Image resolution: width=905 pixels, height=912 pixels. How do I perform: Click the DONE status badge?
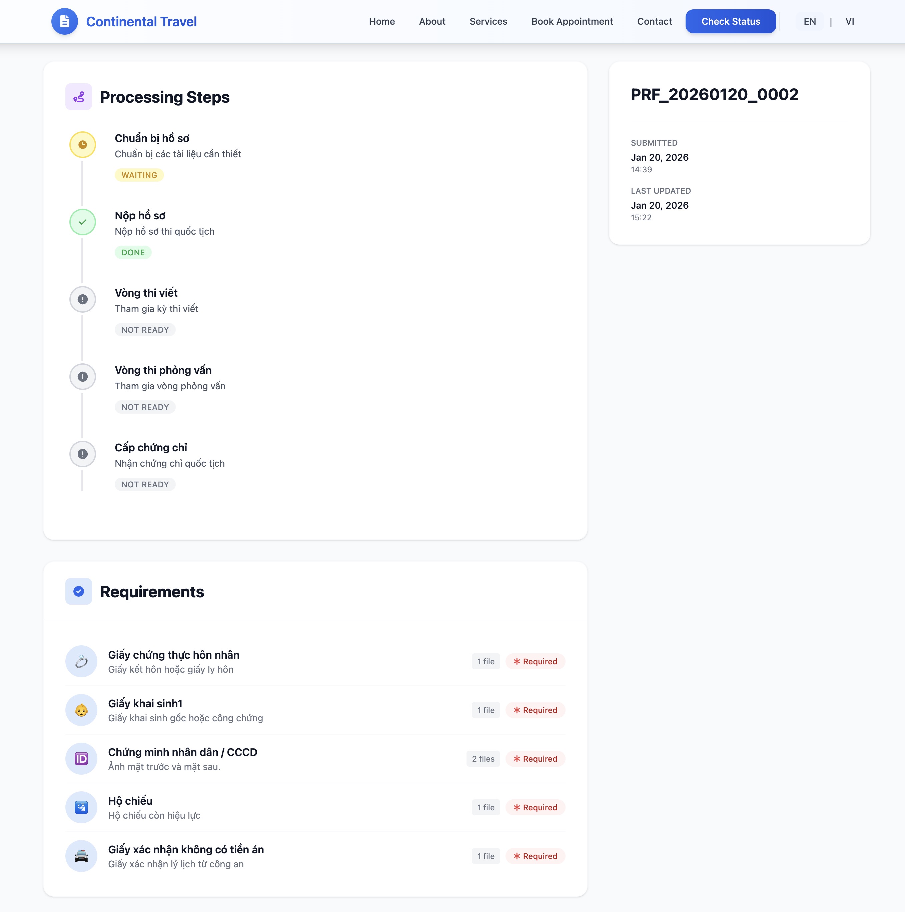133,253
